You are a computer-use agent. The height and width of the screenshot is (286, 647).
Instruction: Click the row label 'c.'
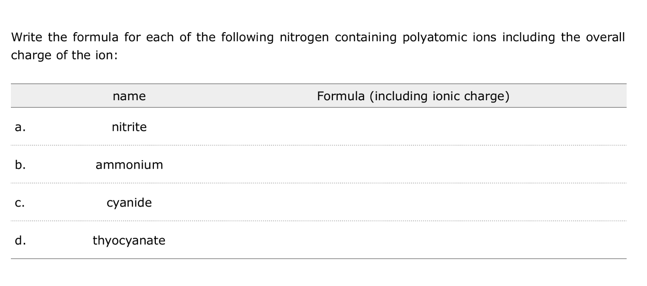(19, 203)
